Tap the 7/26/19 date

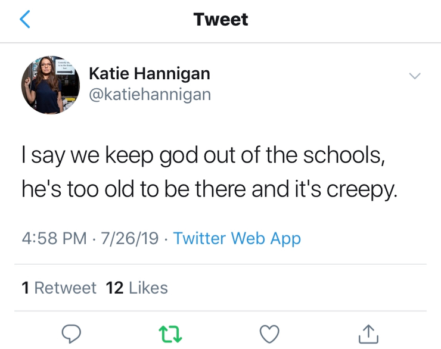pos(130,238)
